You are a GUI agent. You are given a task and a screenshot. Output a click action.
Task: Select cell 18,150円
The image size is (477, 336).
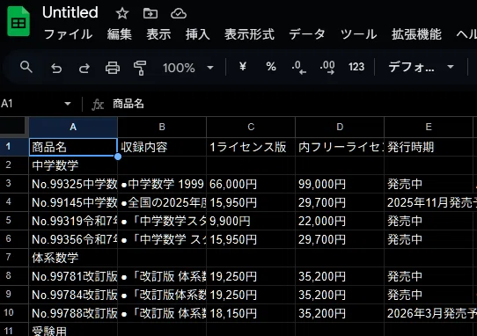251,313
